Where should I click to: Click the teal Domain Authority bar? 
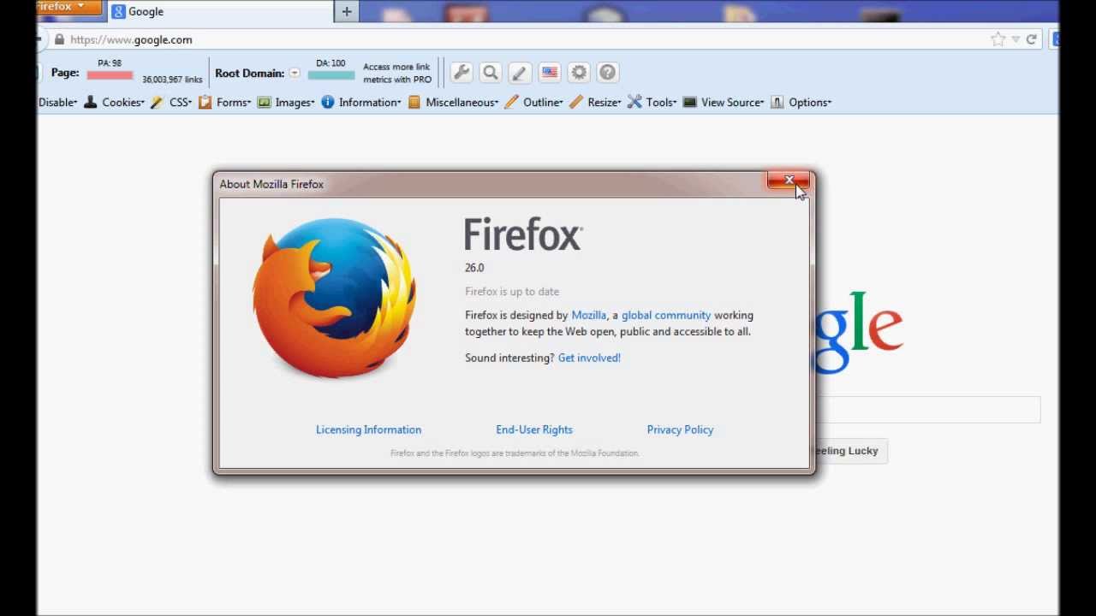331,75
